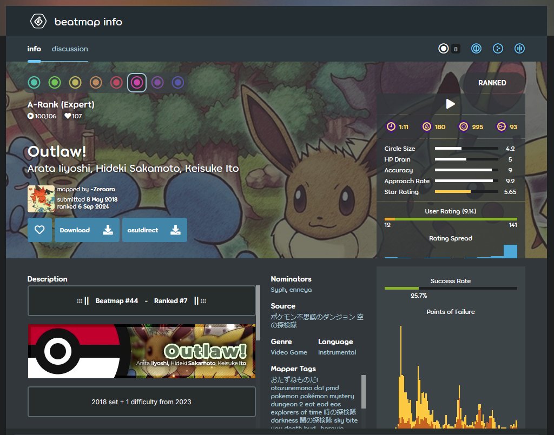Select the taiko mode icon
This screenshot has height=435, width=554.
coord(476,48)
